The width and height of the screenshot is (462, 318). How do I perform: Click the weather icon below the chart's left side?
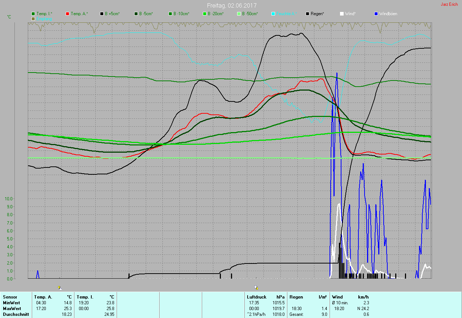click(x=60, y=288)
